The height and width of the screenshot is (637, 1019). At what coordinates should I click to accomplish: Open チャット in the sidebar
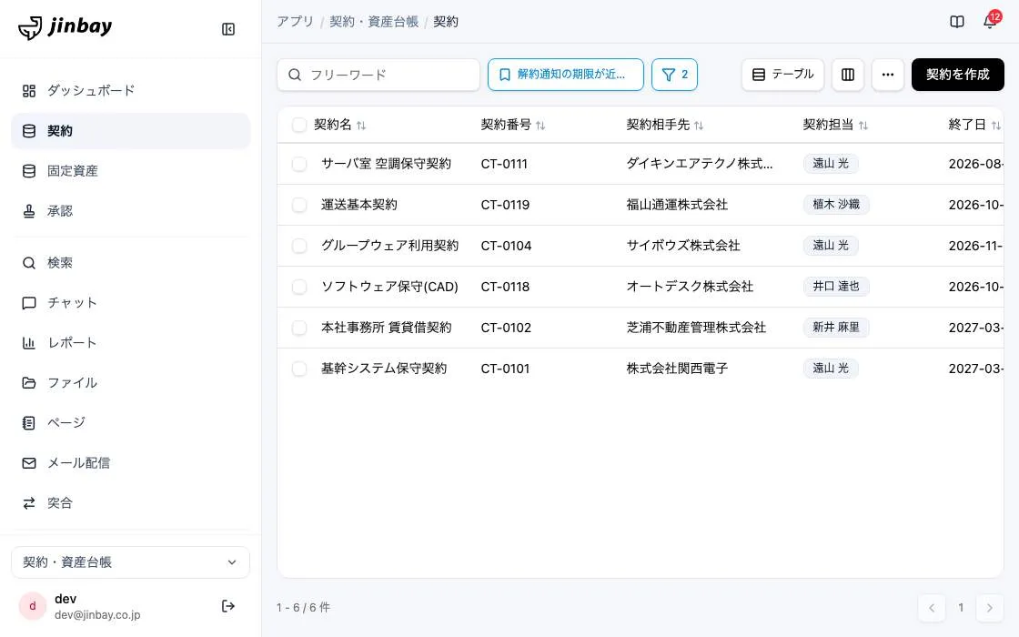pos(131,303)
